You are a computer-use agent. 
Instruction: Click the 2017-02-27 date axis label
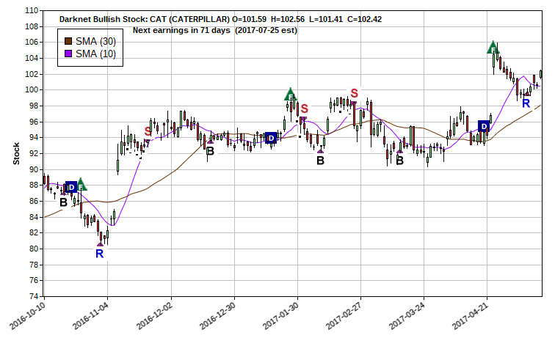coord(344,316)
